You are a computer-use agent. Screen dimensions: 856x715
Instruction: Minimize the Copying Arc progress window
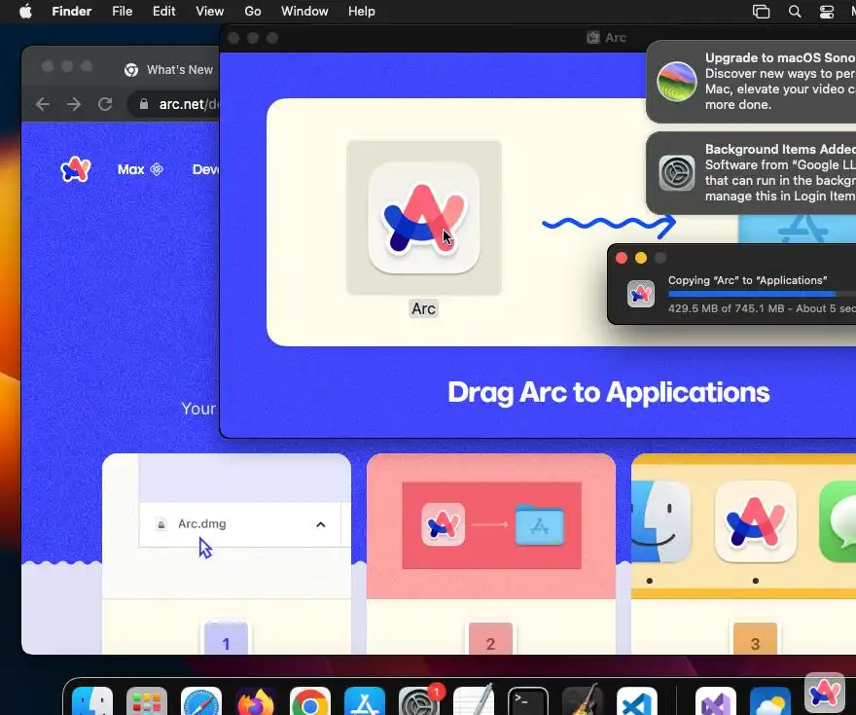641,258
